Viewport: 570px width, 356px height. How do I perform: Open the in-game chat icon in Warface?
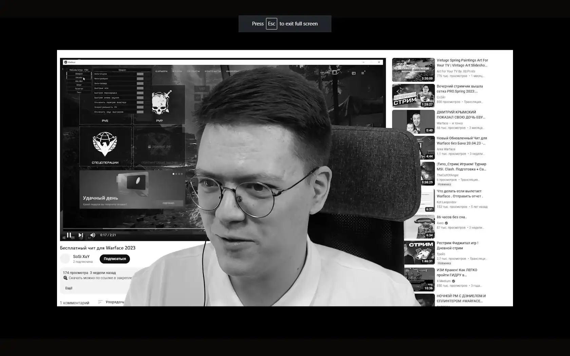(354, 73)
